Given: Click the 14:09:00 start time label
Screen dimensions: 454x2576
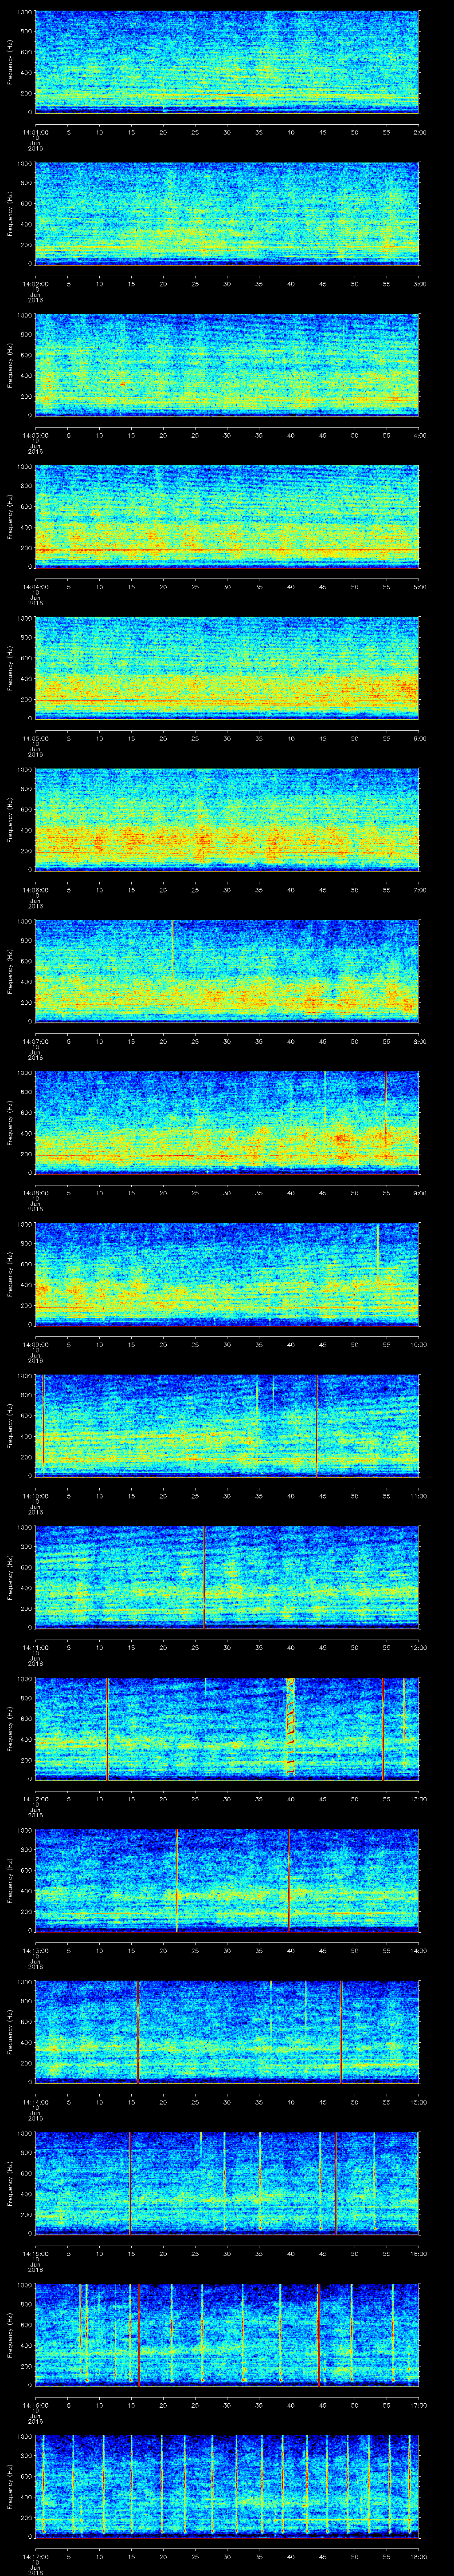Looking at the screenshot, I should point(35,1343).
